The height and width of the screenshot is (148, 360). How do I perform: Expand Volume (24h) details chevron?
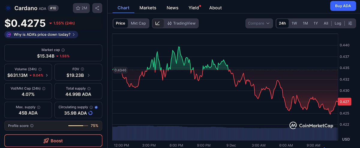click(46, 75)
